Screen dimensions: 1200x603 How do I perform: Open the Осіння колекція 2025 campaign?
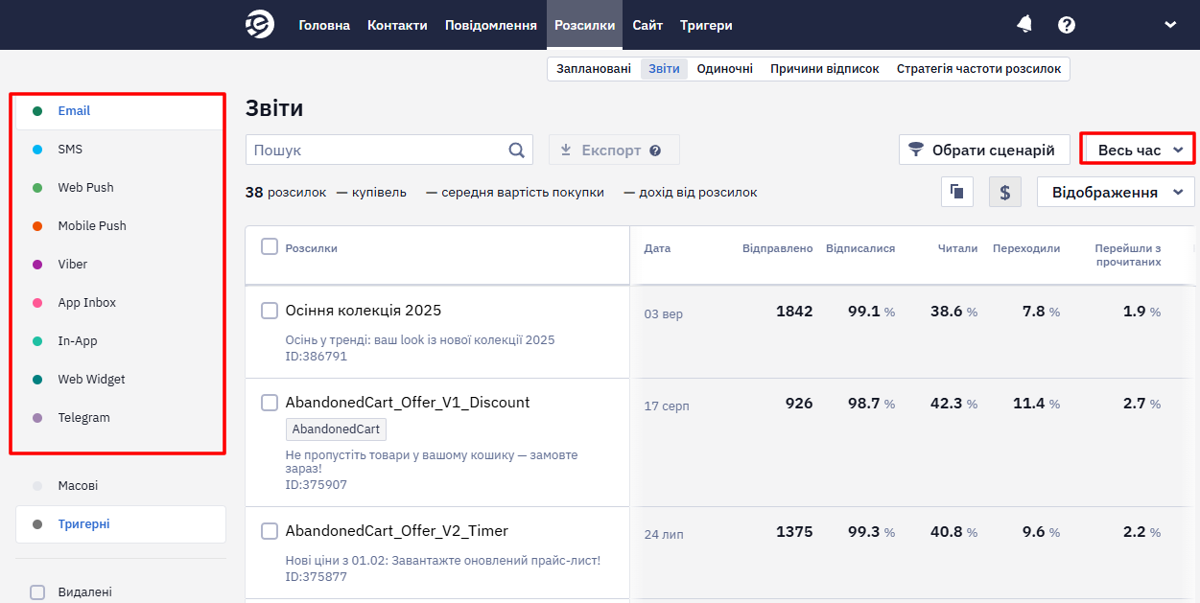364,311
